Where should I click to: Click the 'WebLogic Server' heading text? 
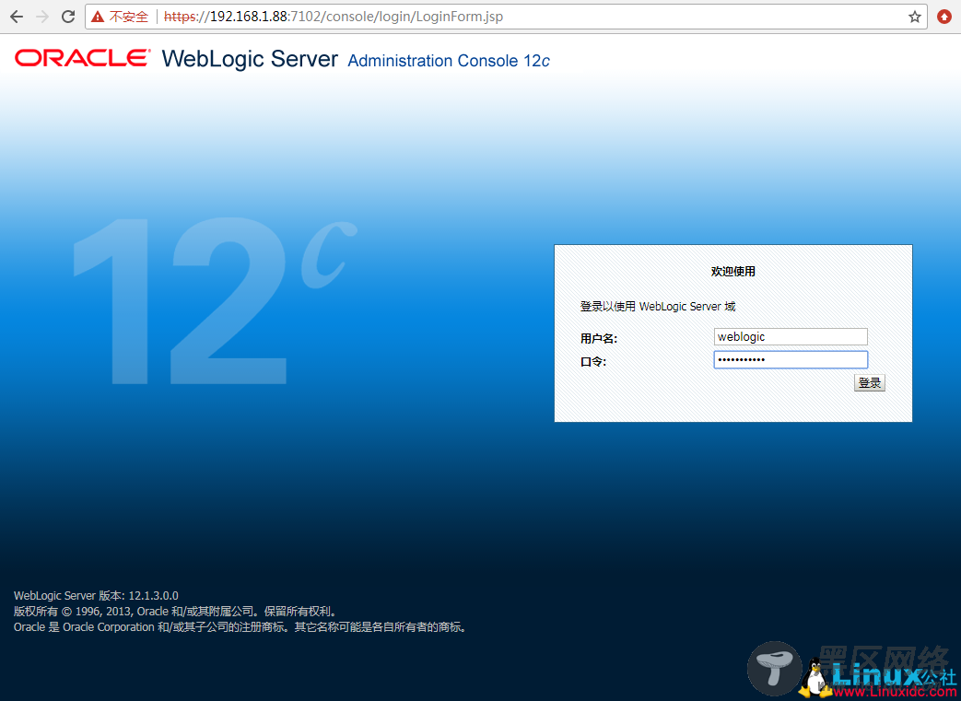coord(250,60)
